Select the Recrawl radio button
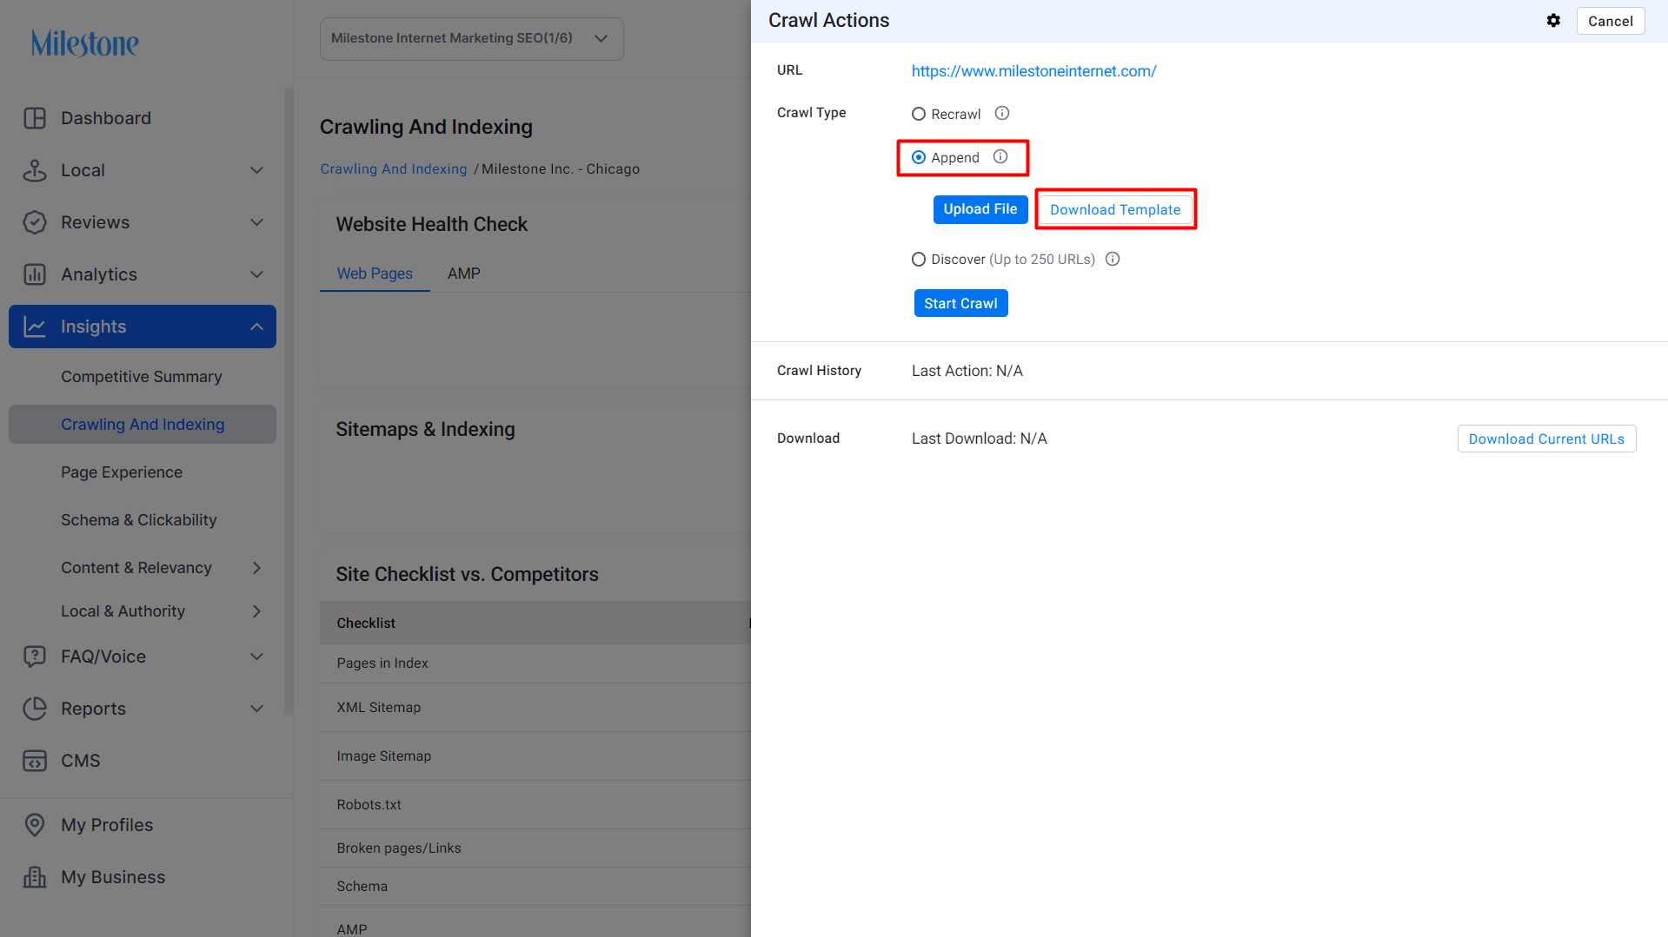 (919, 114)
